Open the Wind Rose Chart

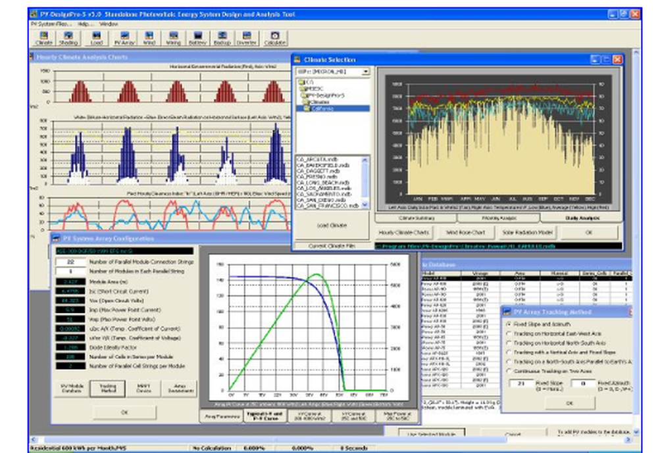pos(465,232)
